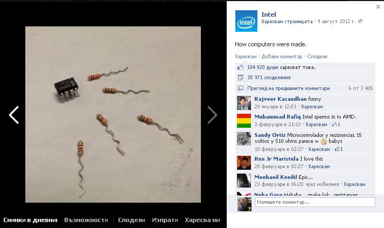Click the globe privacy icon next to post date
The height and width of the screenshot is (228, 384).
coord(360,22)
